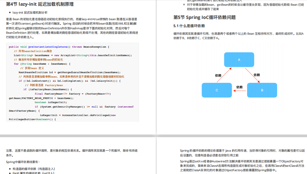This screenshot has width=307, height=174.
Task: Click the line "for (String beanName : beanNames) {"
Action: tap(42, 64)
